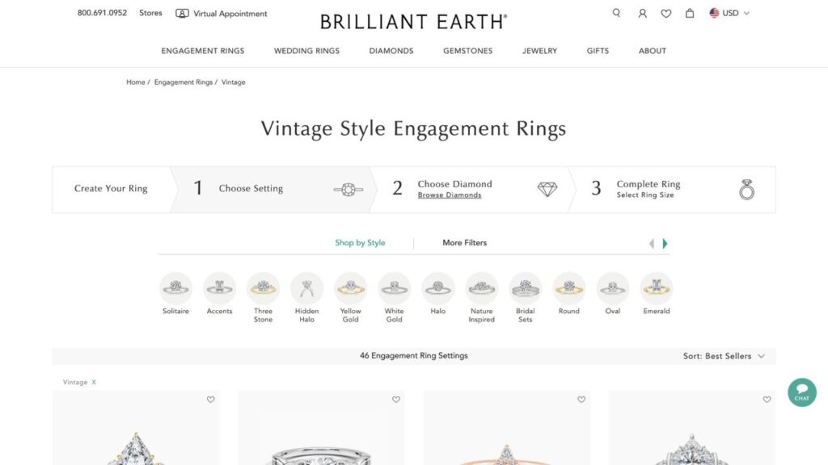Open the account profile icon

(642, 13)
